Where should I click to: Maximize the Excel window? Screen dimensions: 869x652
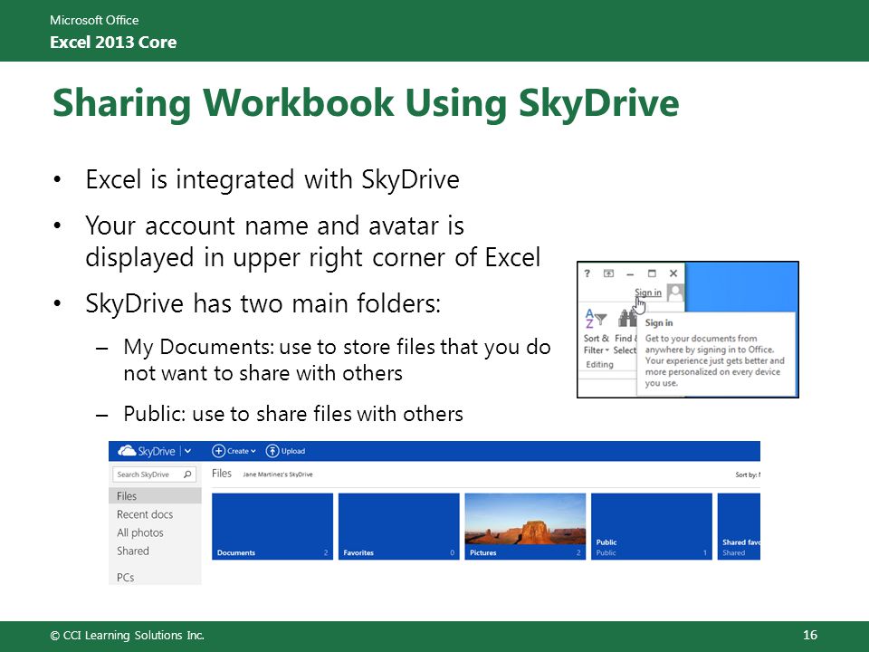click(652, 273)
